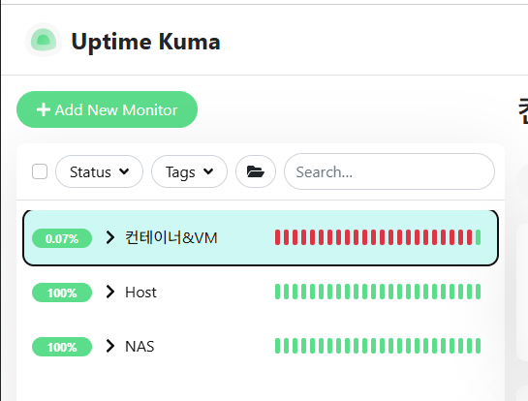Click the Add New Monitor button
This screenshot has height=401, width=528.
pyautogui.click(x=107, y=109)
